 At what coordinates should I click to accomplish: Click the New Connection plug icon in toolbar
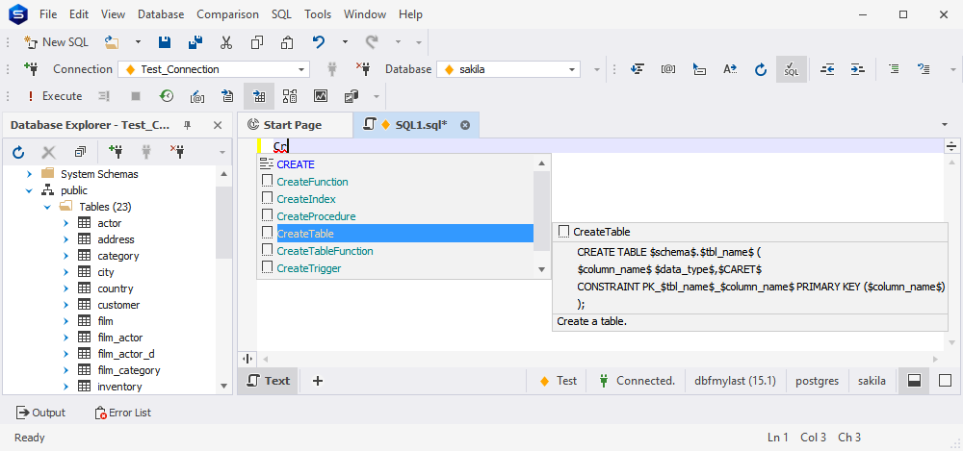point(31,68)
